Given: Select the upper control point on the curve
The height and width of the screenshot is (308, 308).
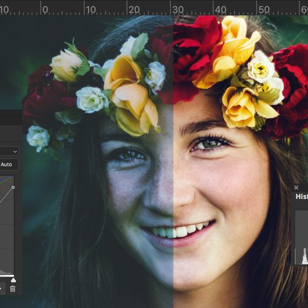Looking at the screenshot, I should 13,187.
